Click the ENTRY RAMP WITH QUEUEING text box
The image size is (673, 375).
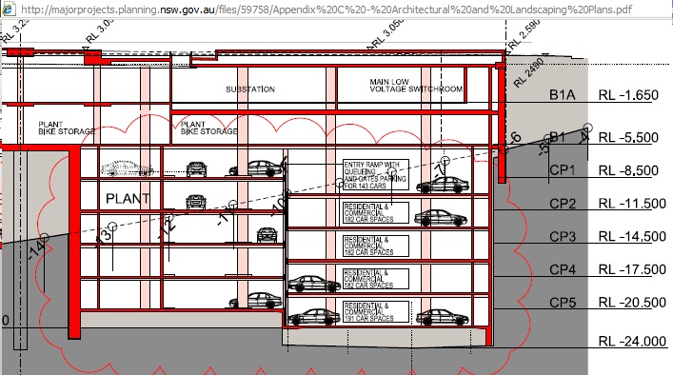tap(376, 175)
